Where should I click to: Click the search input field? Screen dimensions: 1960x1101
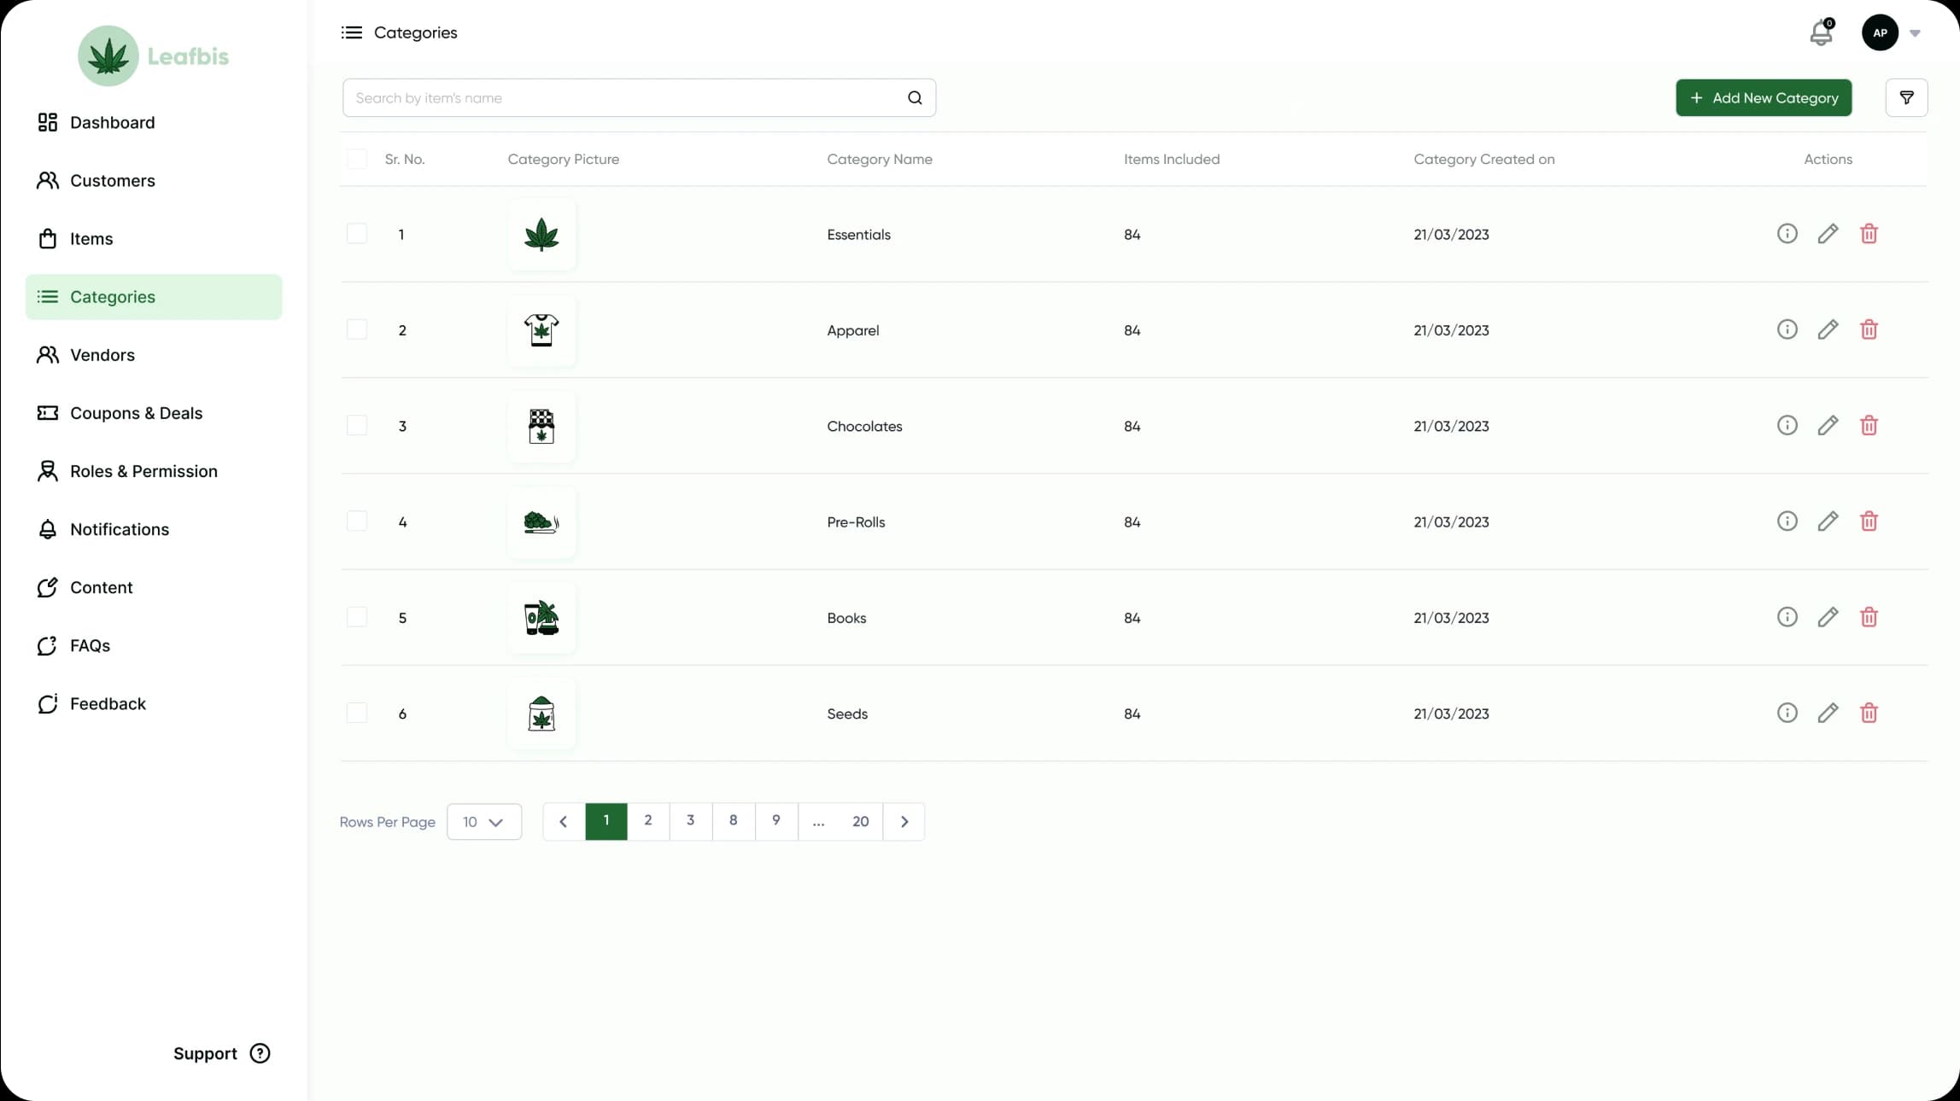638,96
